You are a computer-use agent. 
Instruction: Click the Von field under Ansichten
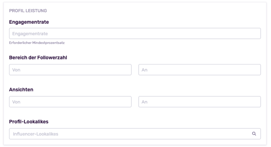[x=70, y=102]
